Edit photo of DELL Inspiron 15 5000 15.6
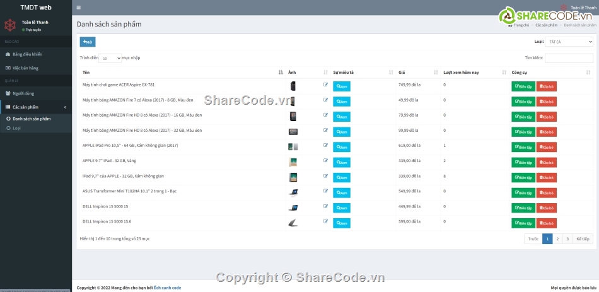The height and width of the screenshot is (292, 599). click(x=325, y=221)
